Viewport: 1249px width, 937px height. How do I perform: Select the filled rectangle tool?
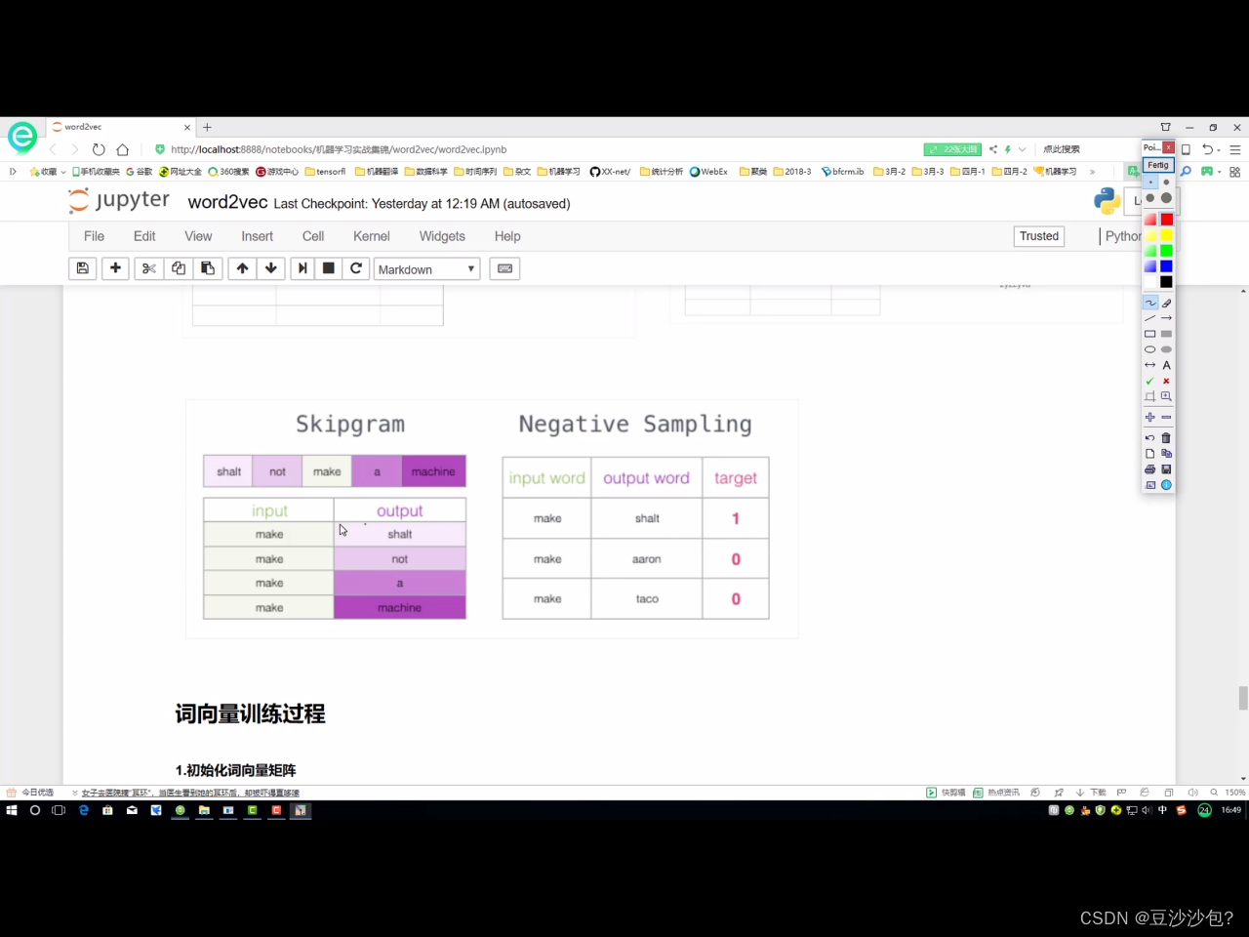1166,334
